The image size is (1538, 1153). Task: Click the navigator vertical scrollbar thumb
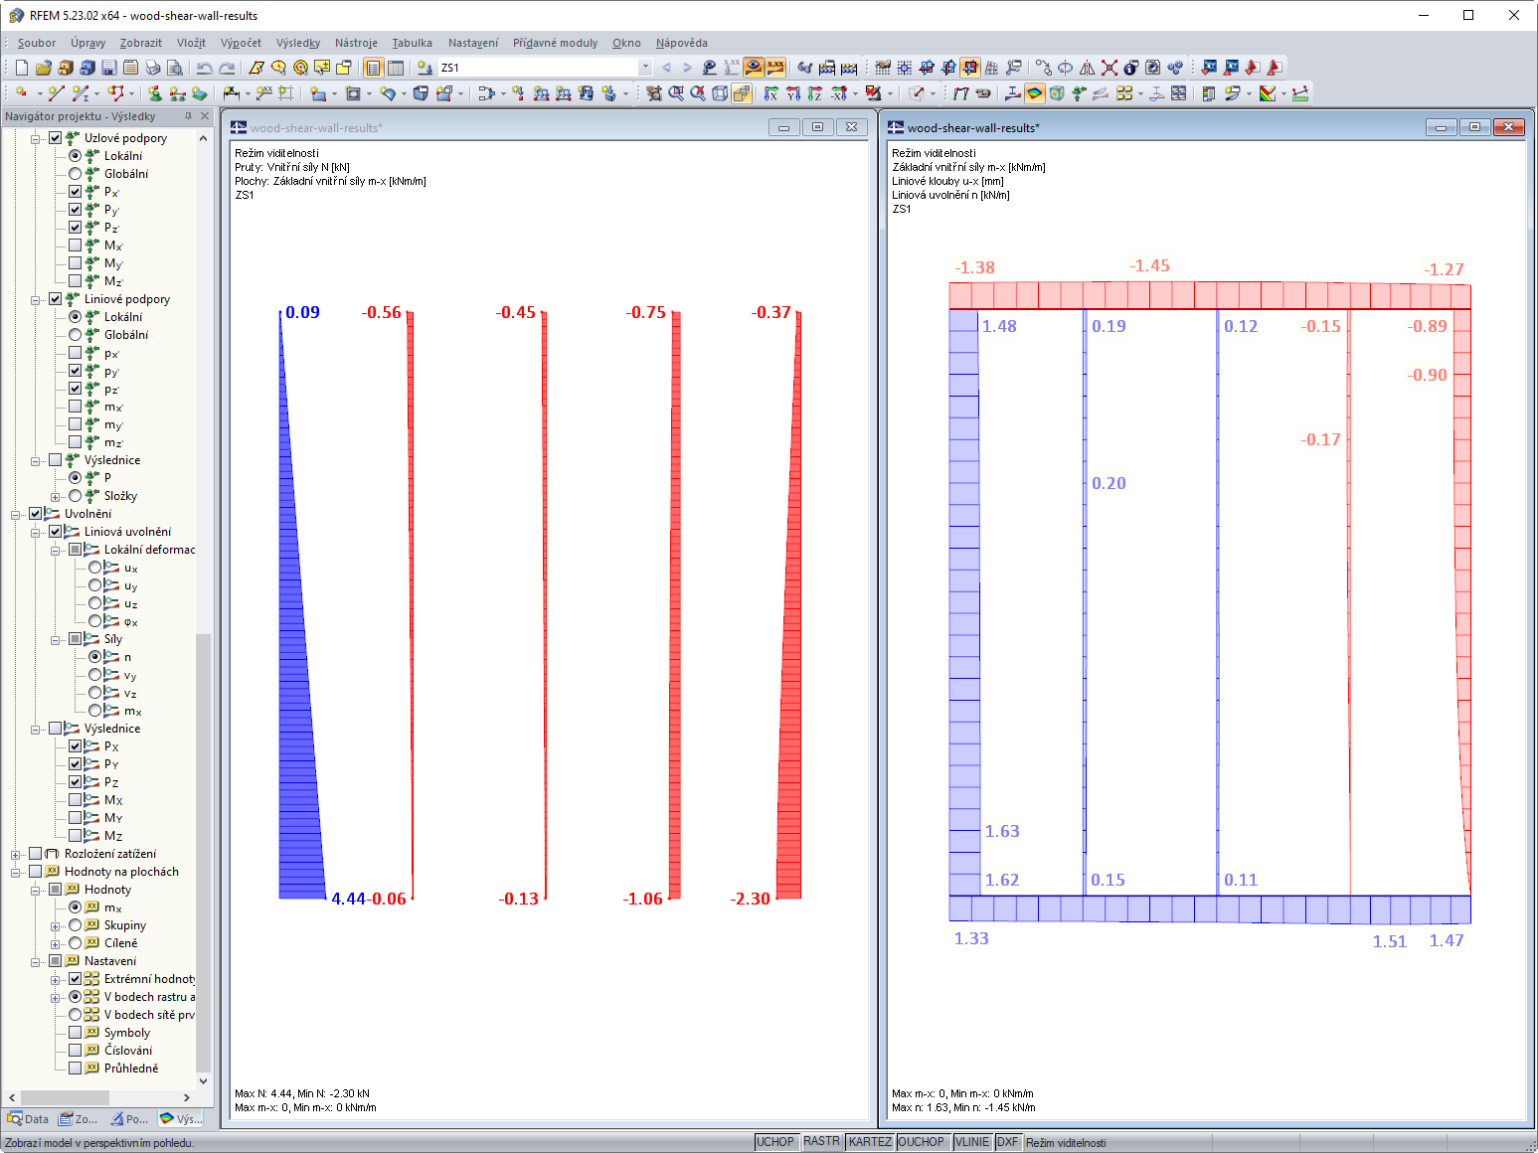click(204, 852)
